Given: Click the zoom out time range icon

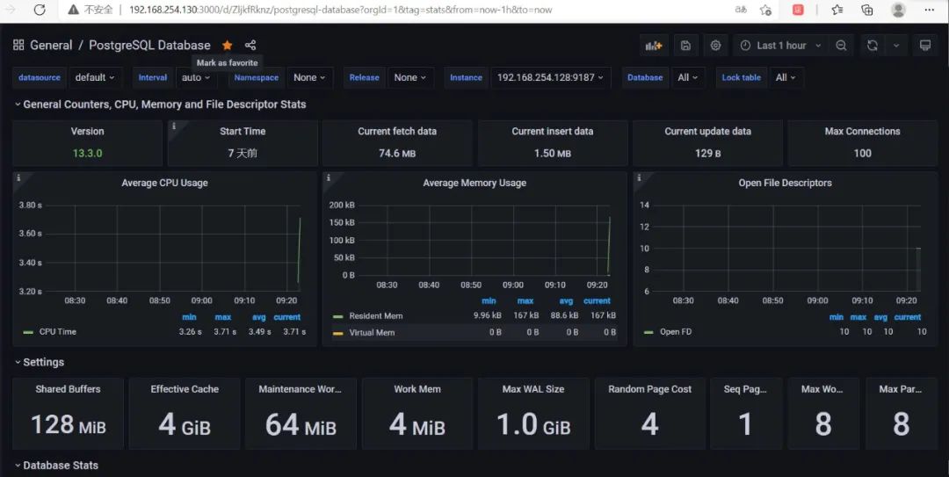Looking at the screenshot, I should click(x=841, y=46).
